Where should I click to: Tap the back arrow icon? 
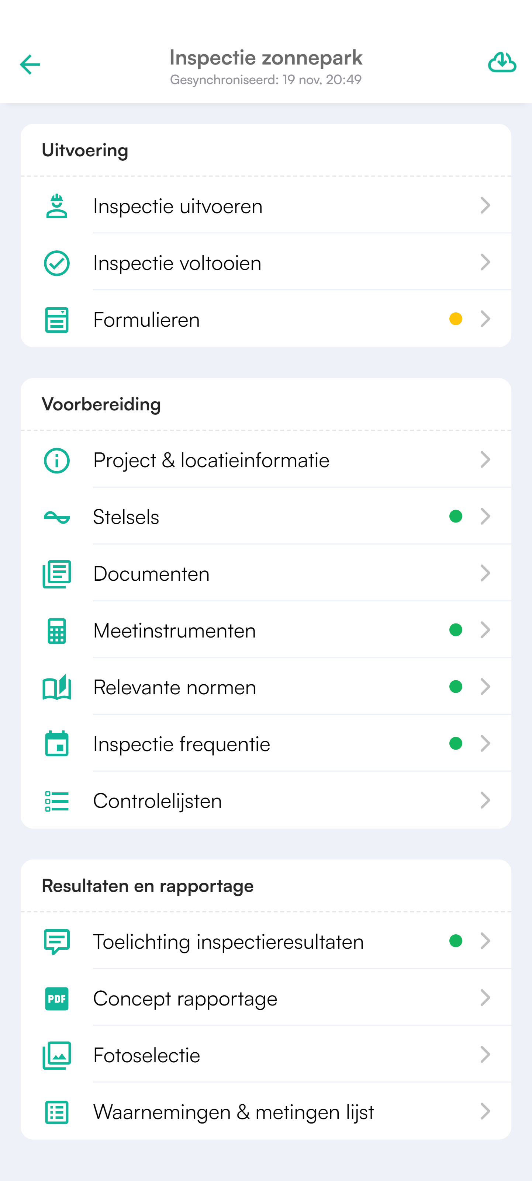pos(30,65)
